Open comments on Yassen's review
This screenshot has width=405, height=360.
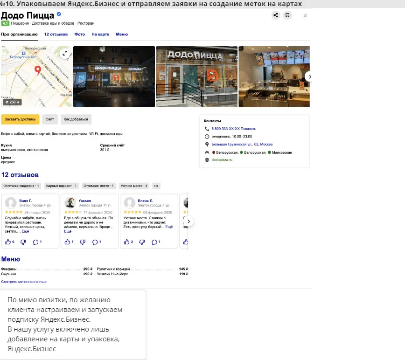[95, 242]
